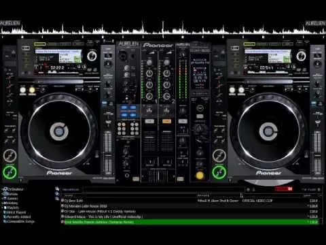326x245 pixels.
Task: Click channel 1 MID equalizer knob
Action: tap(149, 85)
